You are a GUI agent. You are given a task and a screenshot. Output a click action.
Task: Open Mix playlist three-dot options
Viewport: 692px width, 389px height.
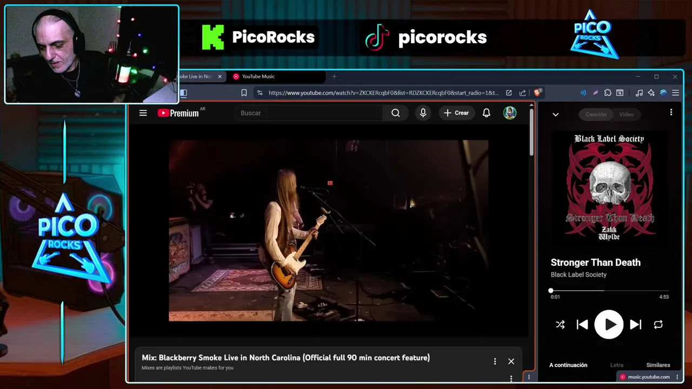pos(495,361)
